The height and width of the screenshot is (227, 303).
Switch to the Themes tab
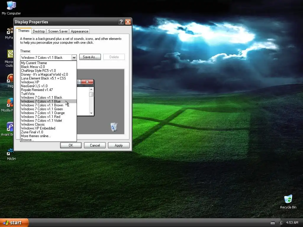pos(24,31)
